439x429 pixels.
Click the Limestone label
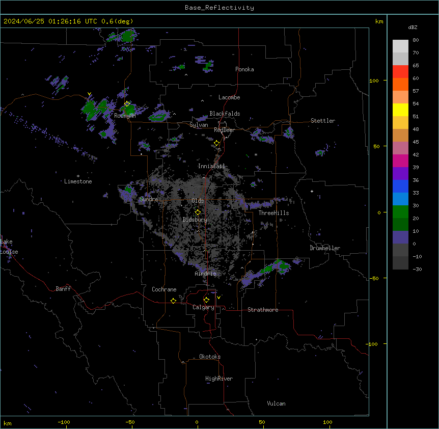click(78, 181)
